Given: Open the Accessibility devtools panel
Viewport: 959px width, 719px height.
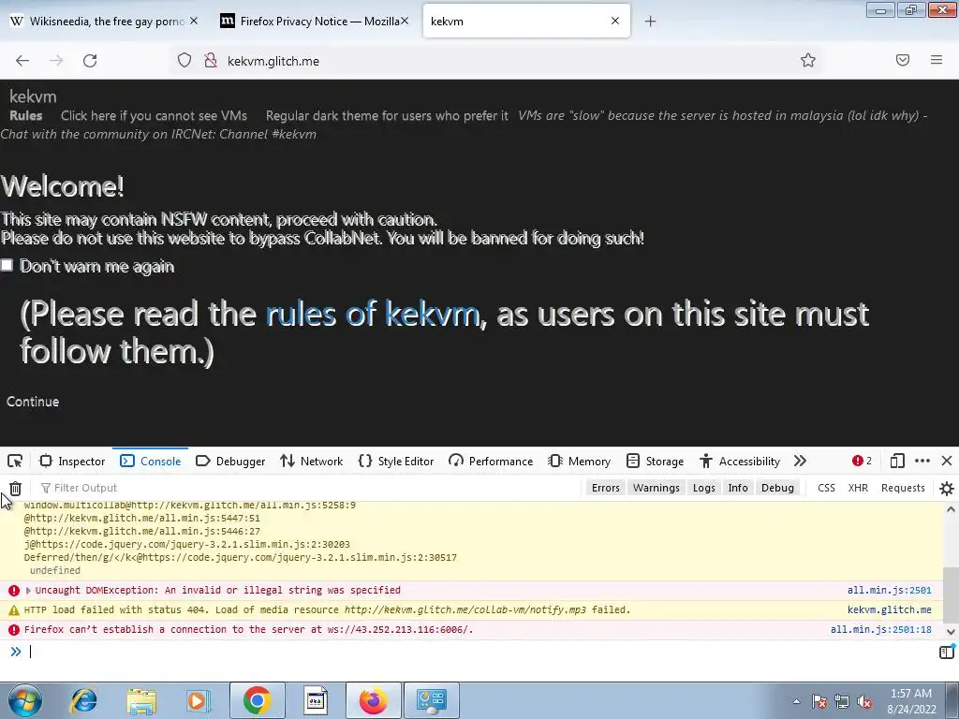Looking at the screenshot, I should (x=740, y=461).
